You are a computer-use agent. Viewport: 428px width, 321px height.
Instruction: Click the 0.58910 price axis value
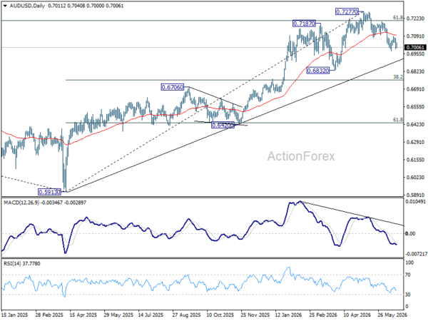(415, 195)
